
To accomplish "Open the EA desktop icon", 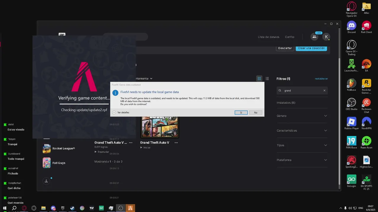I will (366, 66).
